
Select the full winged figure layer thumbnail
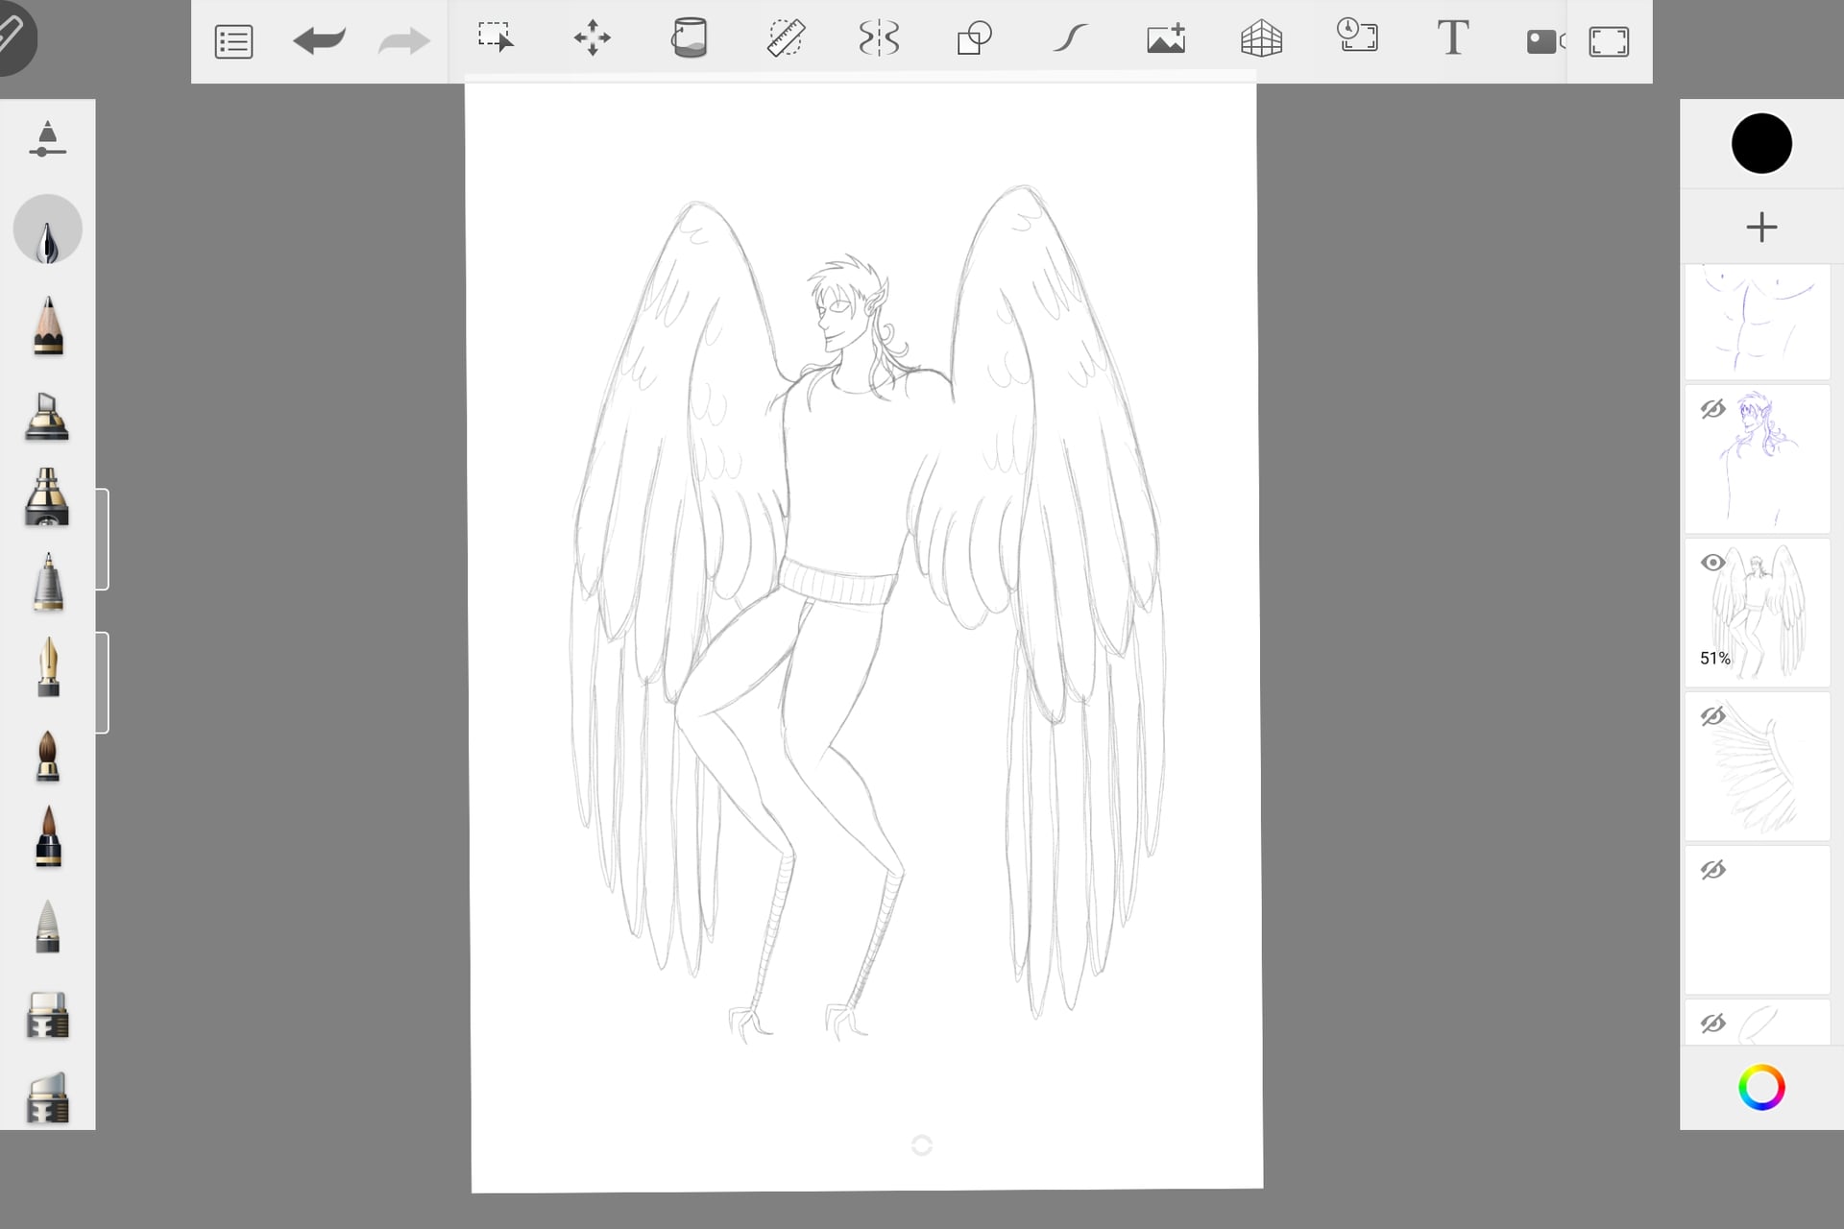(1758, 613)
